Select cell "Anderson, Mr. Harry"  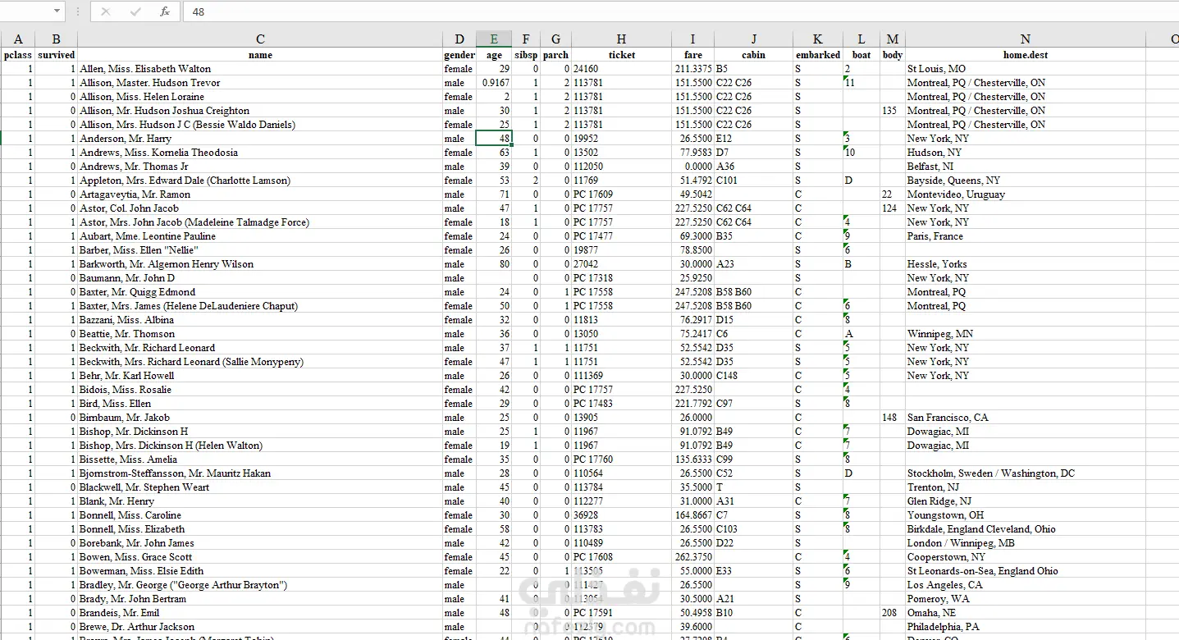pyautogui.click(x=260, y=139)
